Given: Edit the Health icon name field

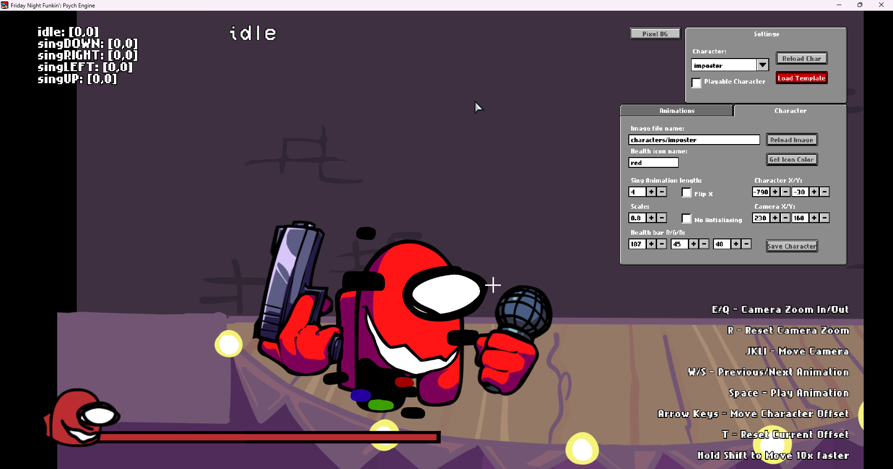Looking at the screenshot, I should [653, 162].
